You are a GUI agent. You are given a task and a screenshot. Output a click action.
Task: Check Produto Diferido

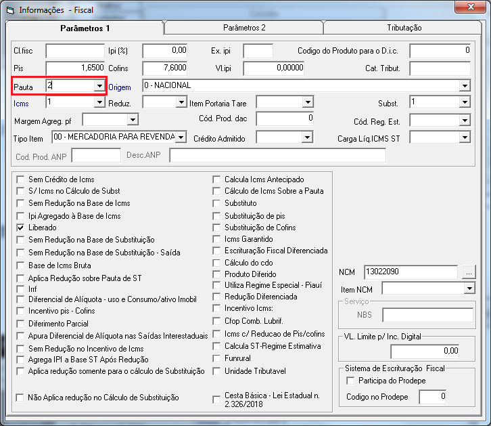click(x=216, y=274)
